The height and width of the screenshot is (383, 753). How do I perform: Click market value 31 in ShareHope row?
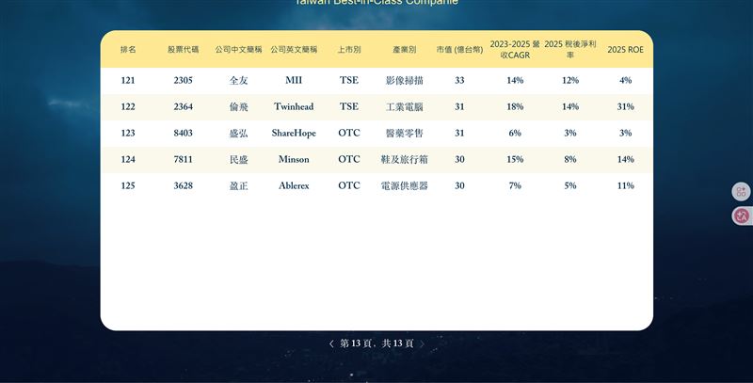point(459,133)
